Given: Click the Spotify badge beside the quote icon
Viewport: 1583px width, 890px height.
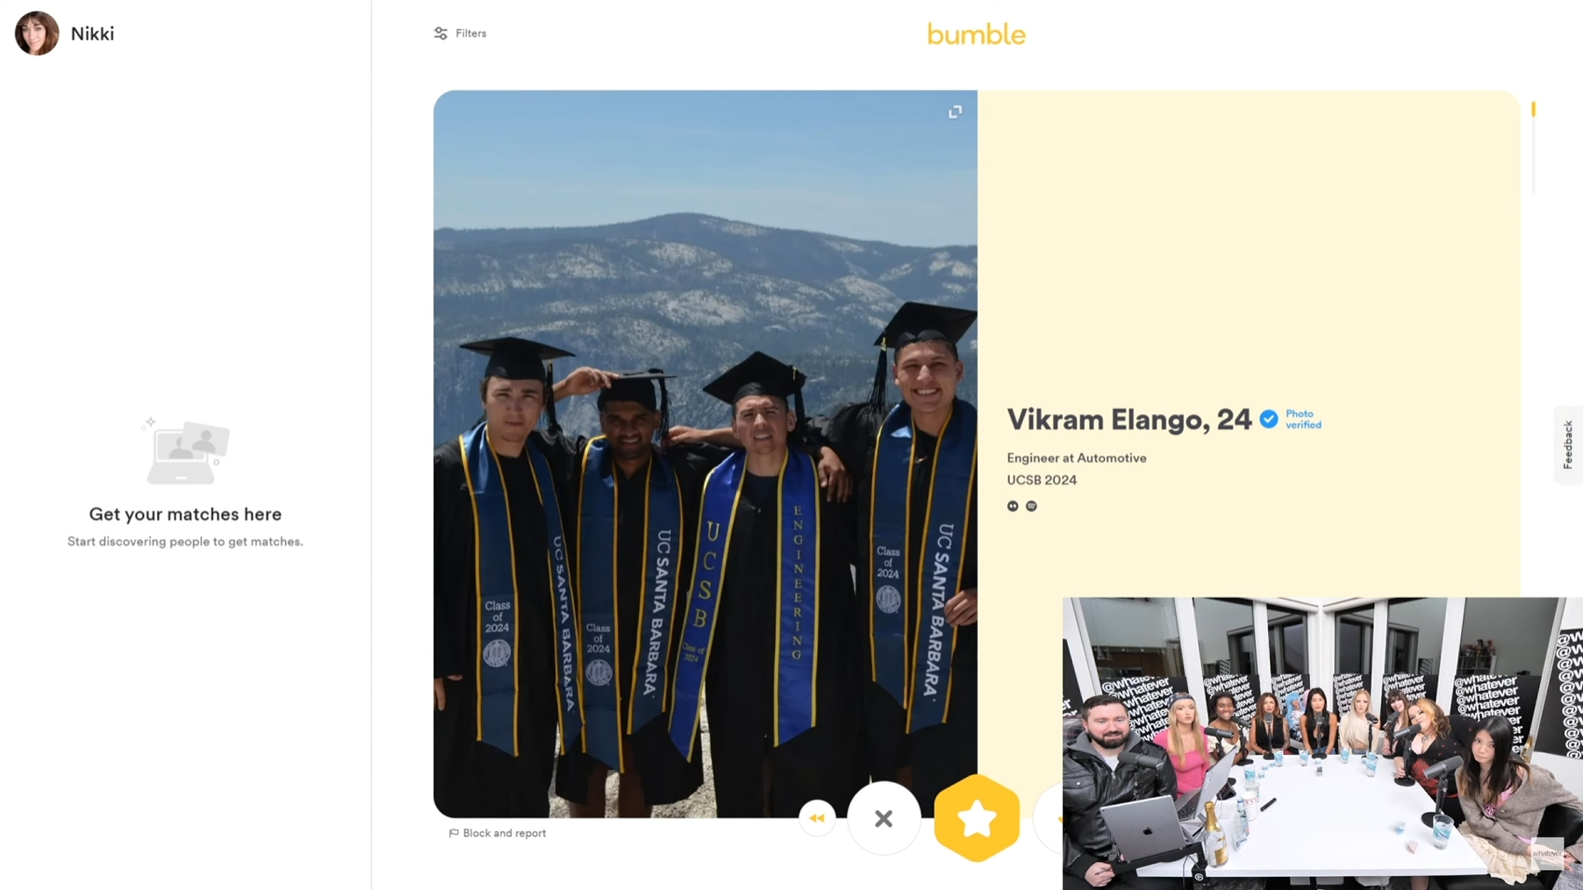Looking at the screenshot, I should (x=1031, y=506).
